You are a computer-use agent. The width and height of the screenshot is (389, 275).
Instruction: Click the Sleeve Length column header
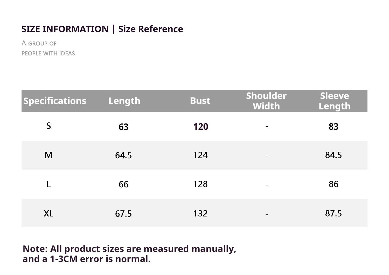pos(334,101)
